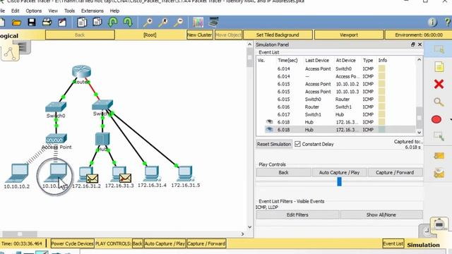Open custom devices dialog icon
Image resolution: width=452 pixels, height=254 pixels.
click(x=213, y=23)
